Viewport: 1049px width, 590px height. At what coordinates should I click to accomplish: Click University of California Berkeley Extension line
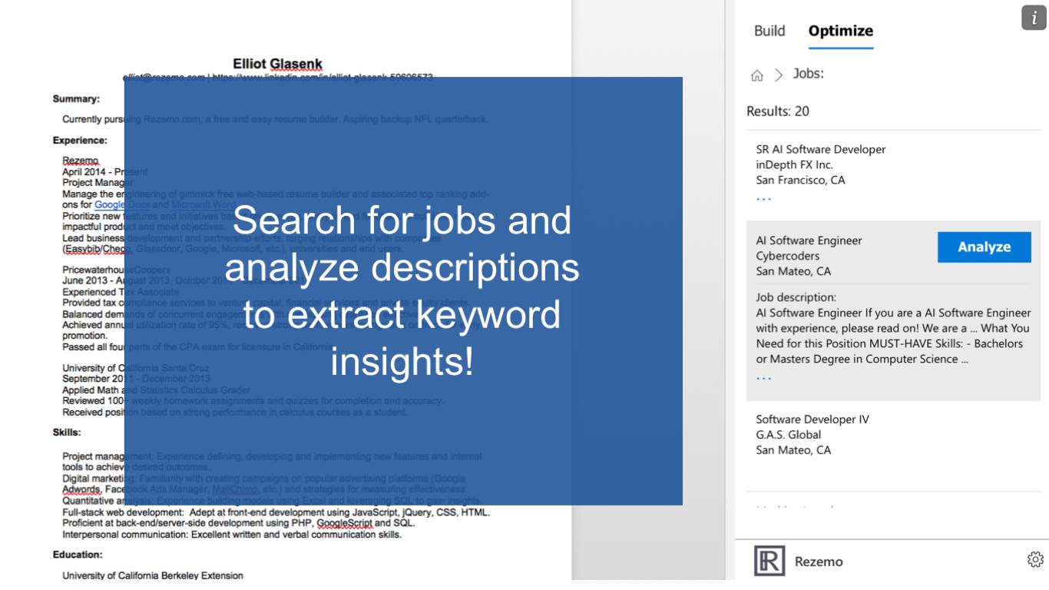[x=153, y=575]
